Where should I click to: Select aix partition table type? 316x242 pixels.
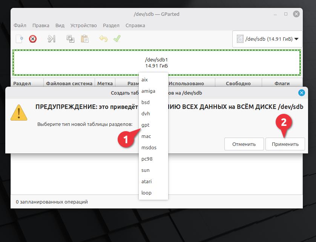tap(153, 80)
